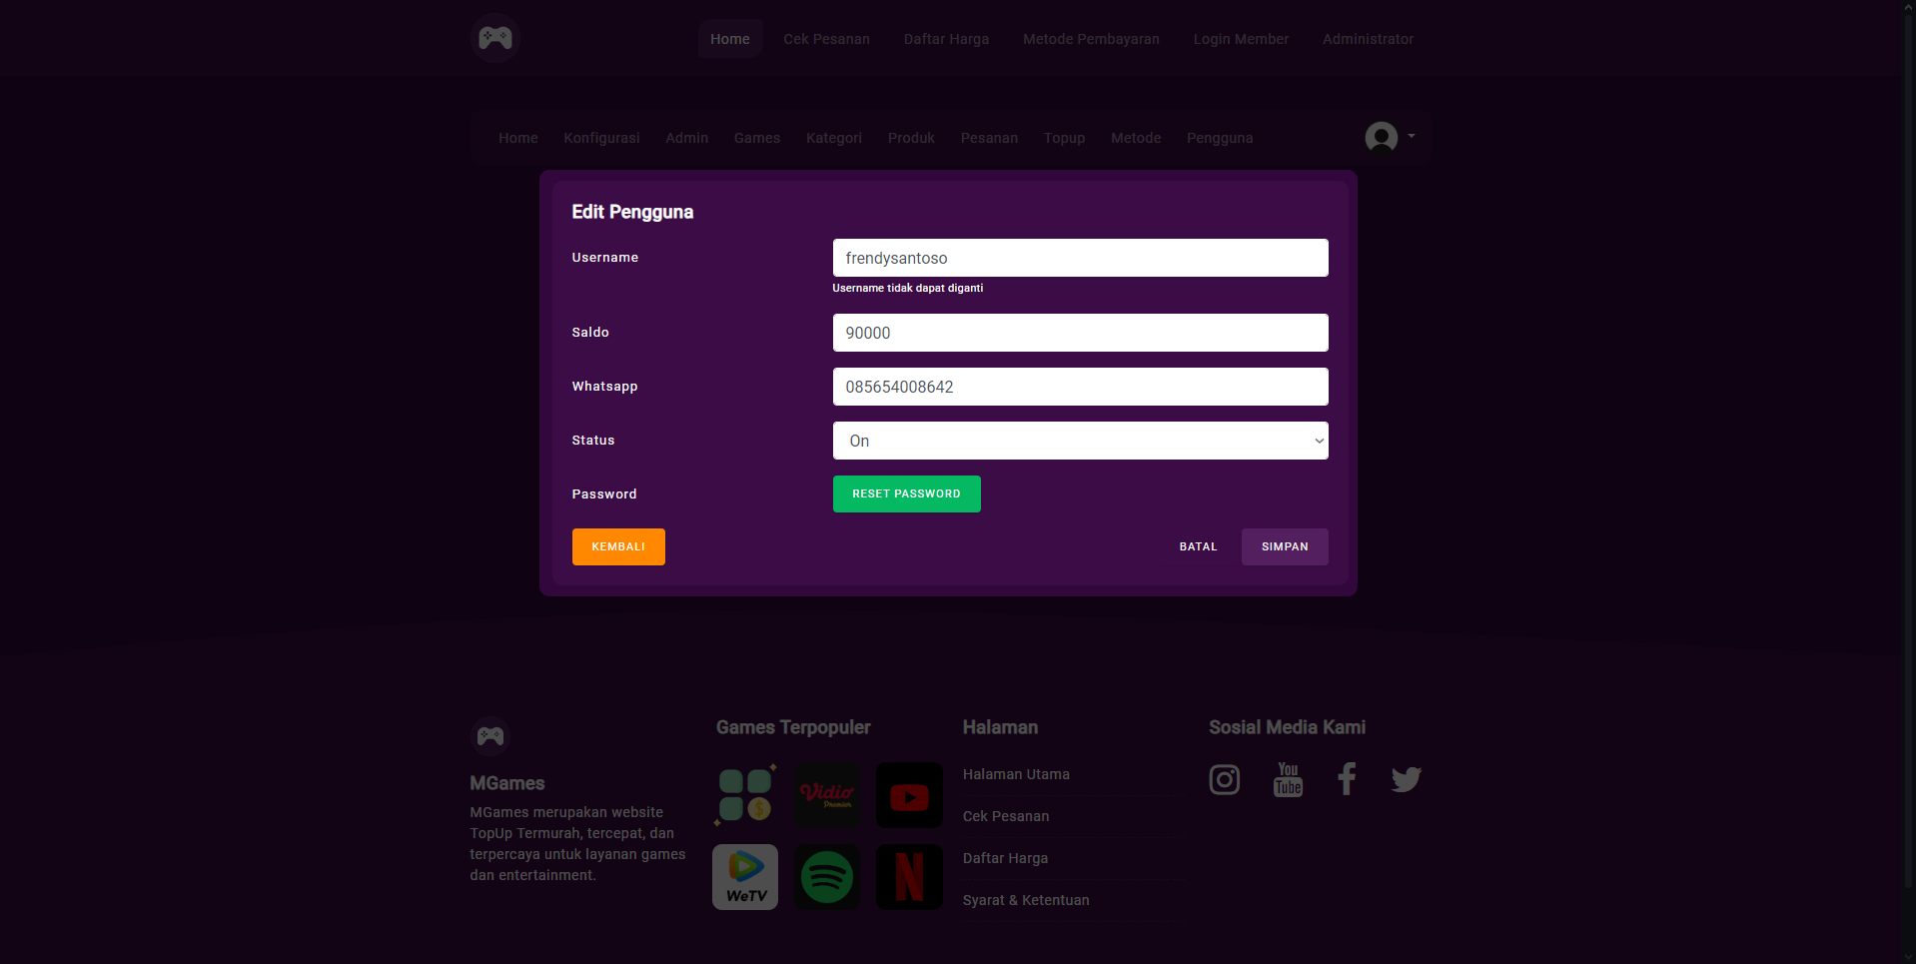
Task: Click the 'Saldo' form label
Action: pos(590,332)
